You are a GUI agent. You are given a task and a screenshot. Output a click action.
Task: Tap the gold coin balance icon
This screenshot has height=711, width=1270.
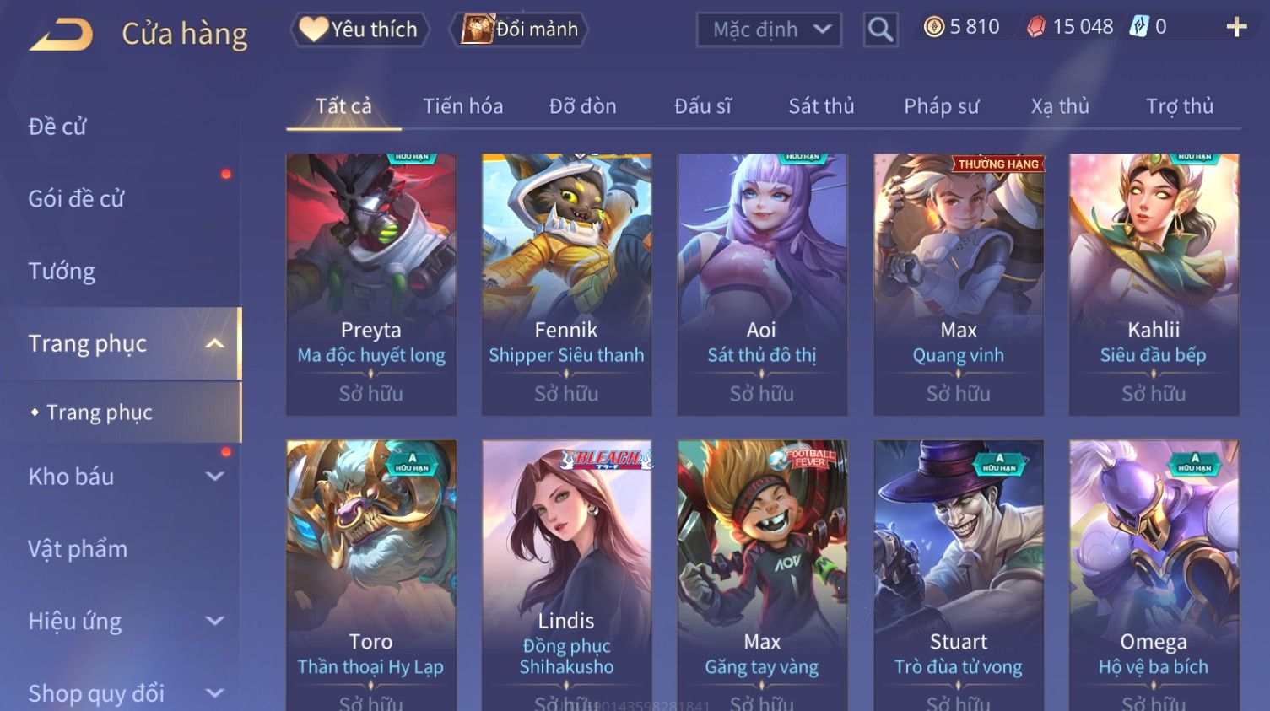click(x=933, y=27)
